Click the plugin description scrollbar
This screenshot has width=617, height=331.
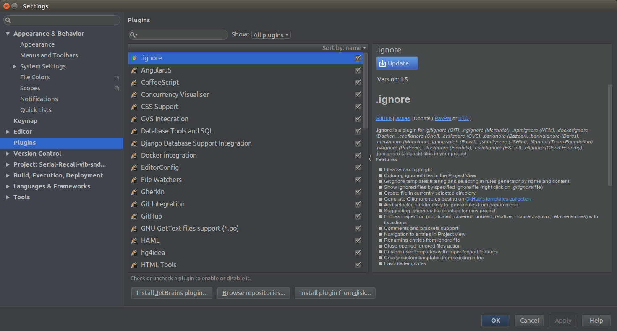[610, 135]
